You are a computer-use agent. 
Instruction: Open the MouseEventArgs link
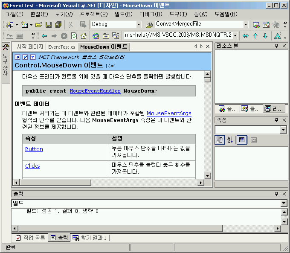click(169, 113)
